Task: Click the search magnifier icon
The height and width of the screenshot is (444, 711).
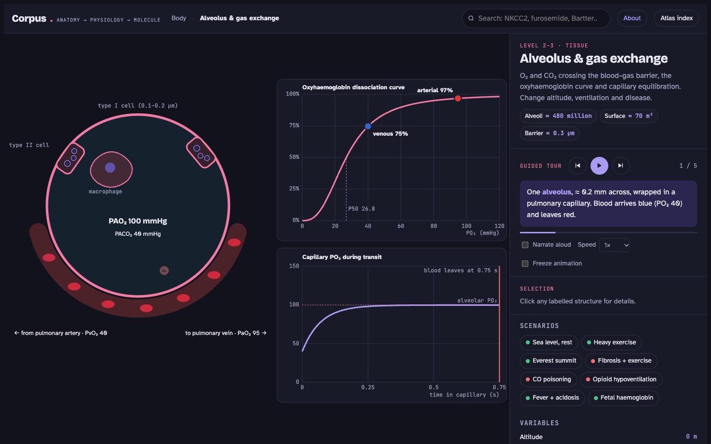Action: tap(471, 18)
